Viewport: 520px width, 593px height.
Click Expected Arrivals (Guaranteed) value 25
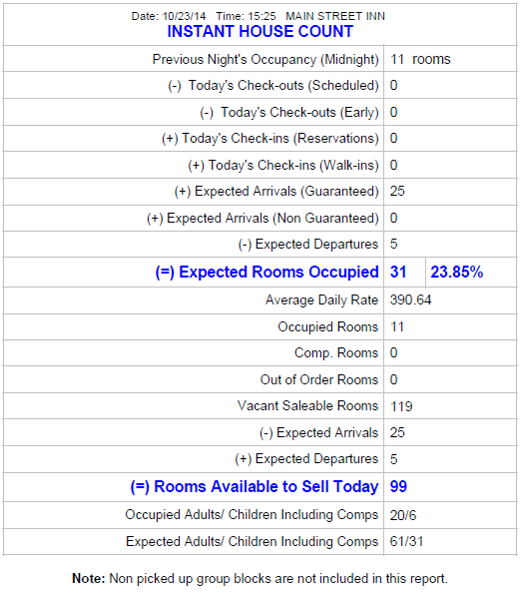397,191
